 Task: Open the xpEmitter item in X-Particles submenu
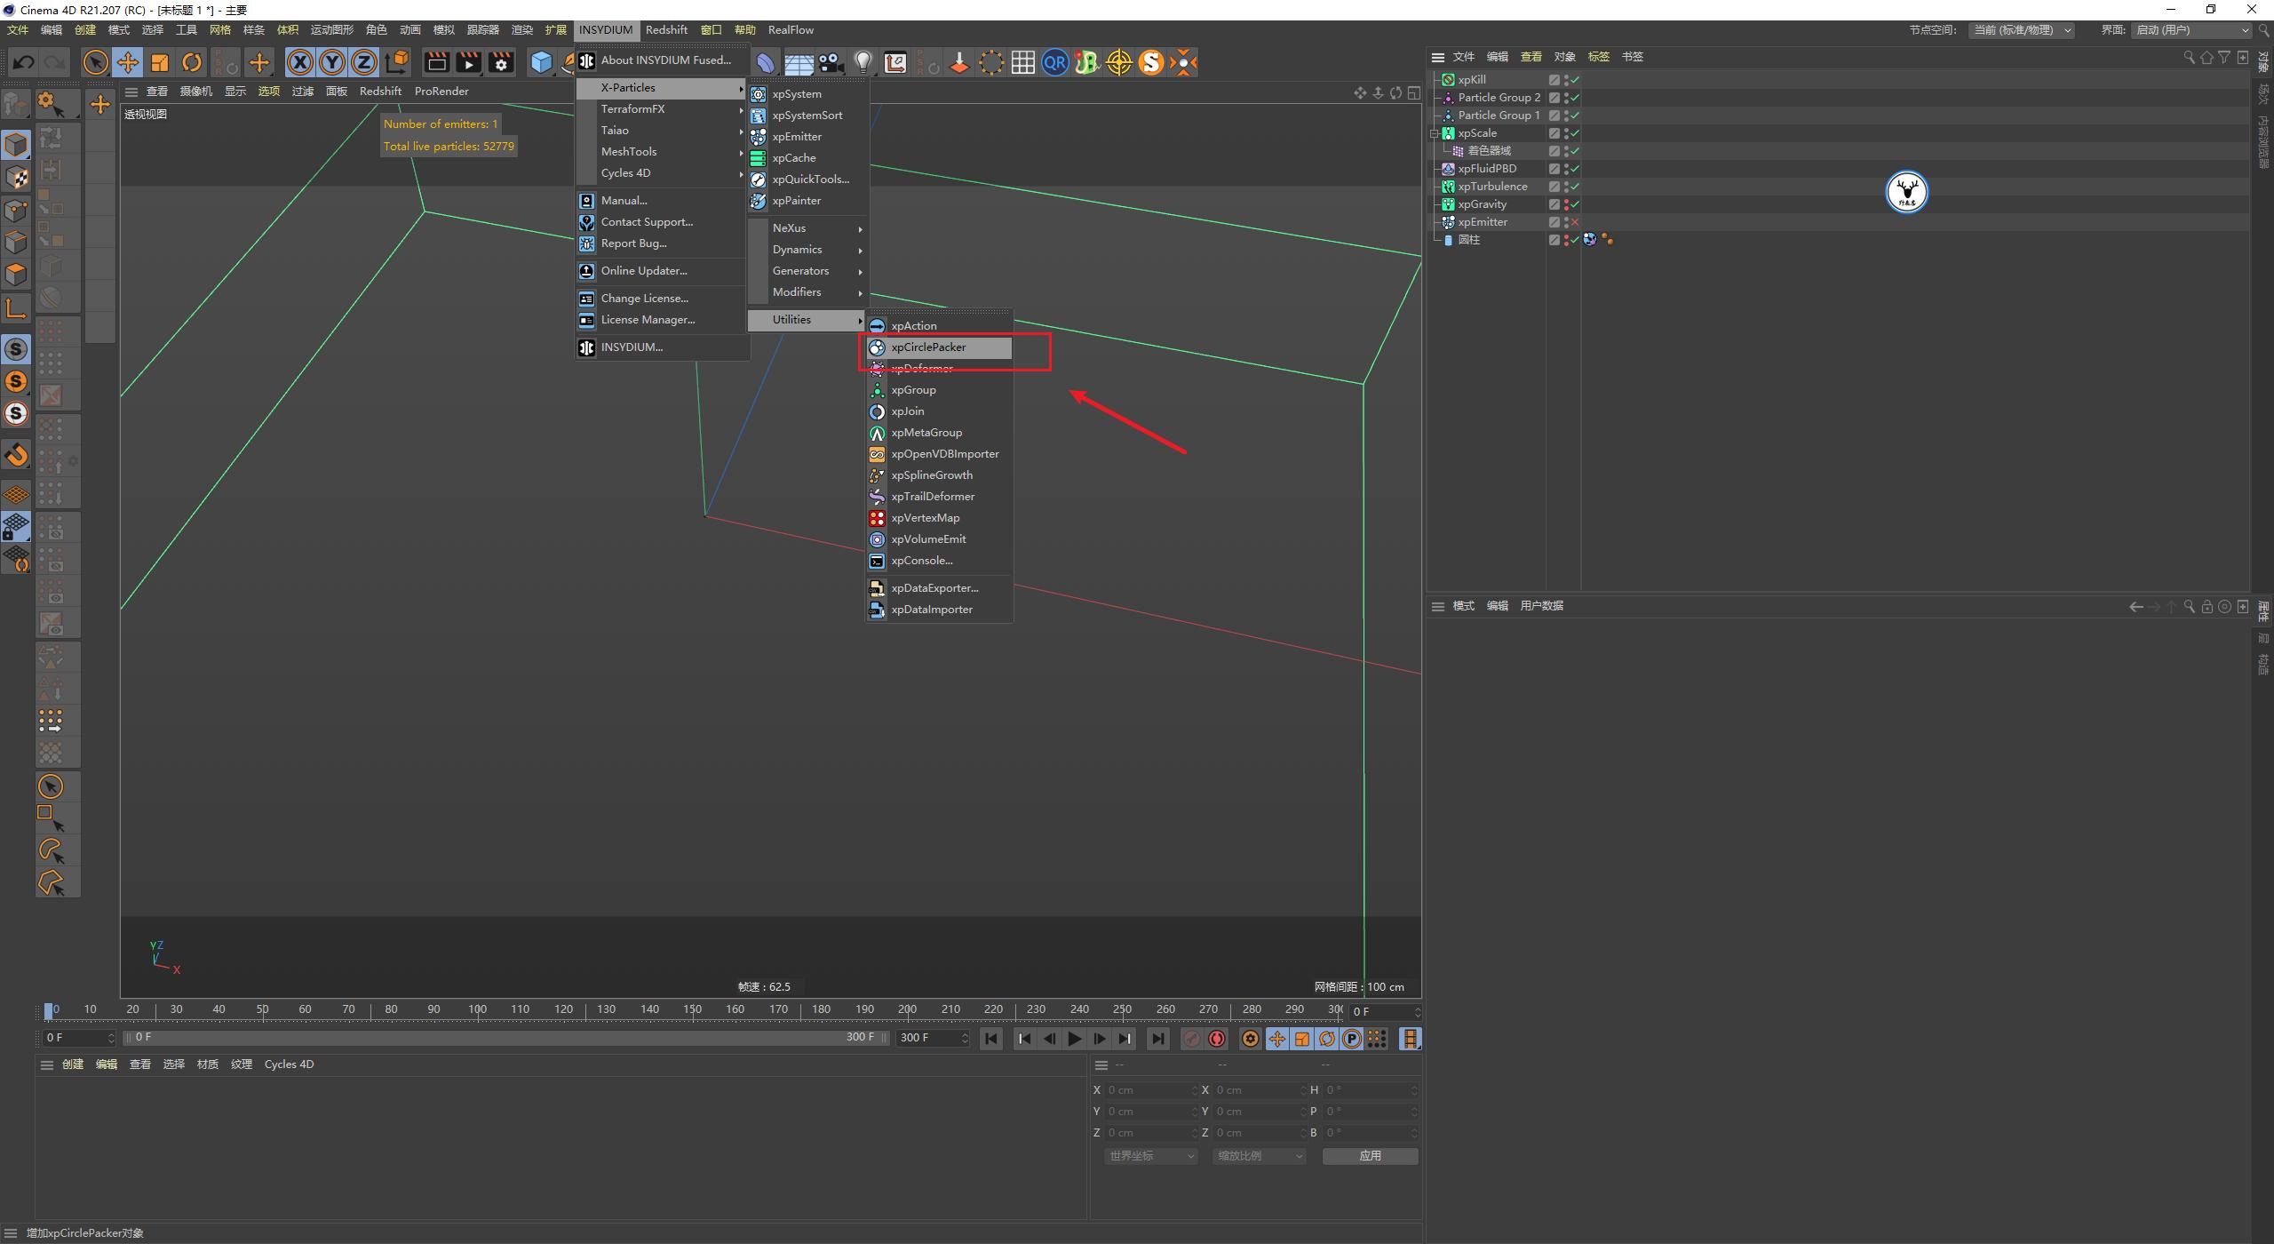[x=799, y=136]
